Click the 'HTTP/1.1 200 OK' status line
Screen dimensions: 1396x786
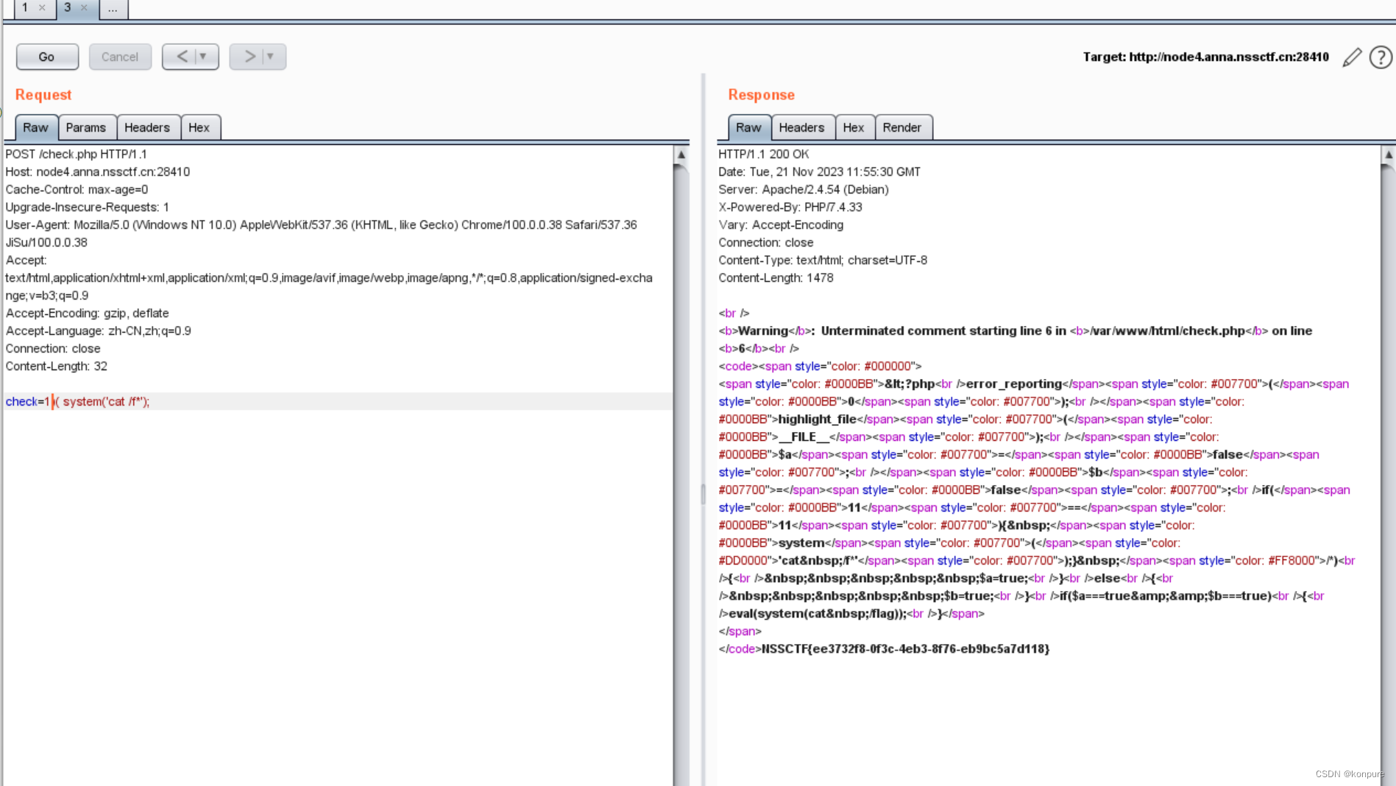tap(763, 154)
